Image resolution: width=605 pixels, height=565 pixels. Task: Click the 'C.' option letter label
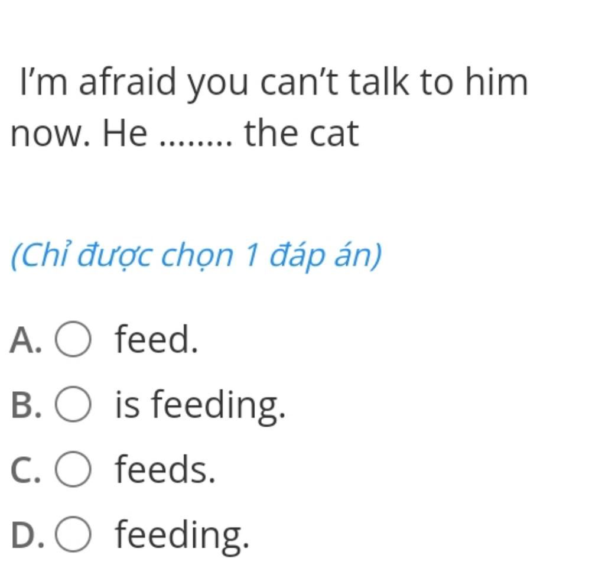point(26,470)
